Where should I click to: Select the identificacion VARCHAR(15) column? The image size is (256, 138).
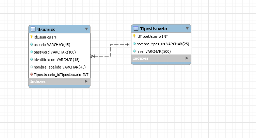point(57,60)
